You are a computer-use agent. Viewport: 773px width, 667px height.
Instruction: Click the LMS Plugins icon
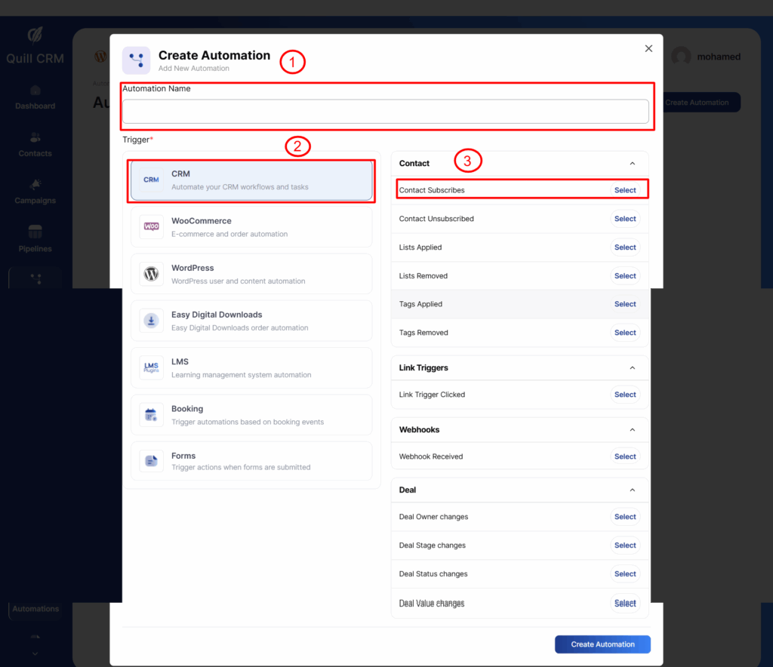pyautogui.click(x=151, y=367)
